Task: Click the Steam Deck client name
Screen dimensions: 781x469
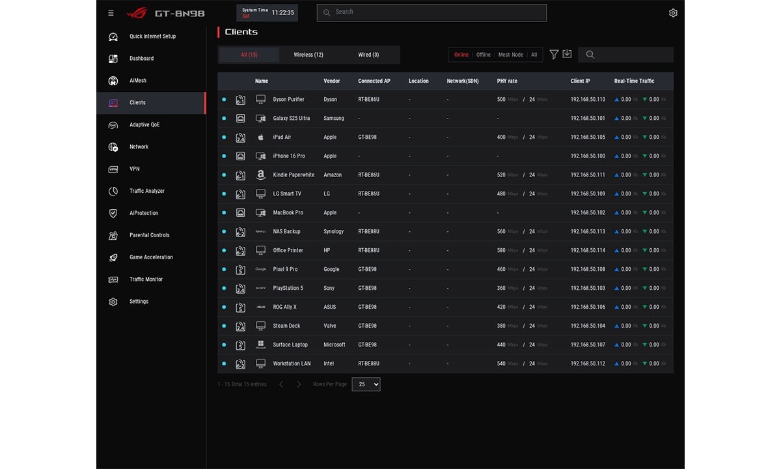Action: [286, 326]
